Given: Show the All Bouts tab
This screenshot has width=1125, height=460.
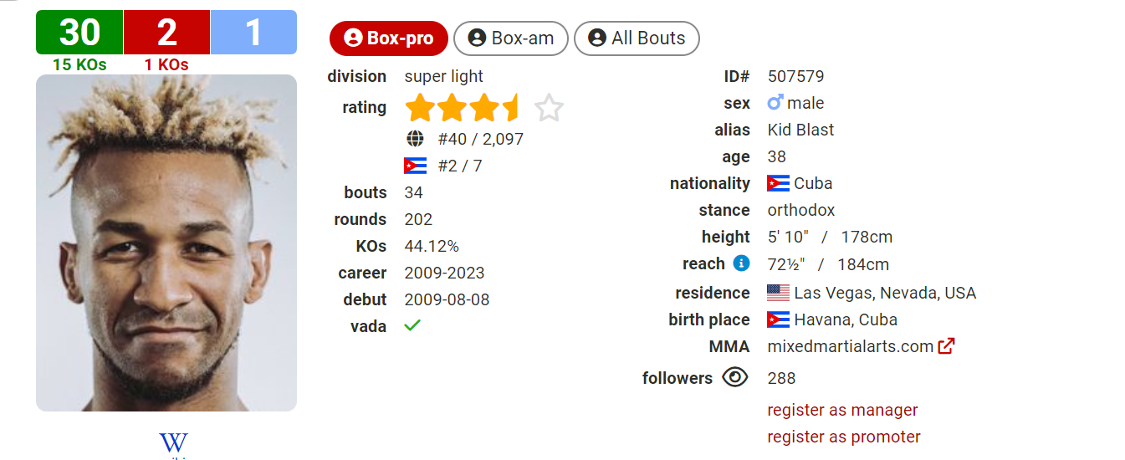Looking at the screenshot, I should click(637, 38).
